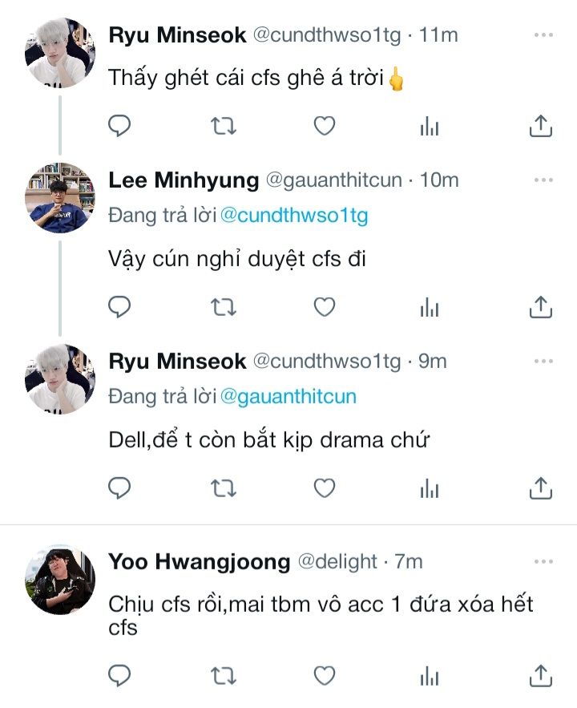Share Yoo Hwangjoong's tweet

tap(541, 674)
